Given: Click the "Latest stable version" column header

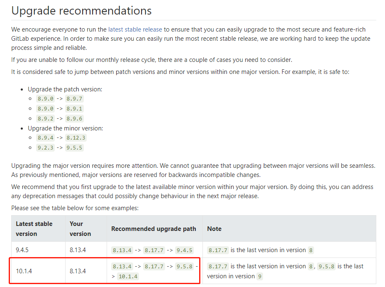Looking at the screenshot, I should (x=34, y=228).
